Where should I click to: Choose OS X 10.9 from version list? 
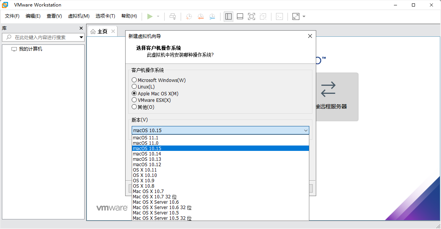pos(220,180)
